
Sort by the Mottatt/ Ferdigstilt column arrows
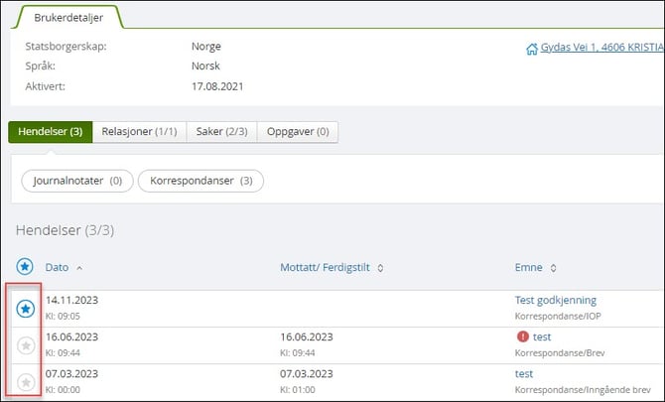[380, 267]
